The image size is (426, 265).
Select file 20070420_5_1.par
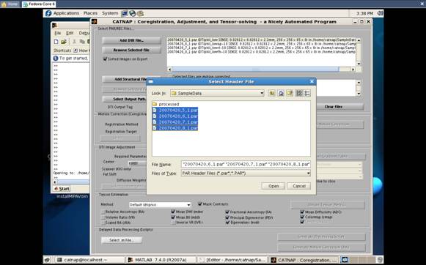point(175,110)
